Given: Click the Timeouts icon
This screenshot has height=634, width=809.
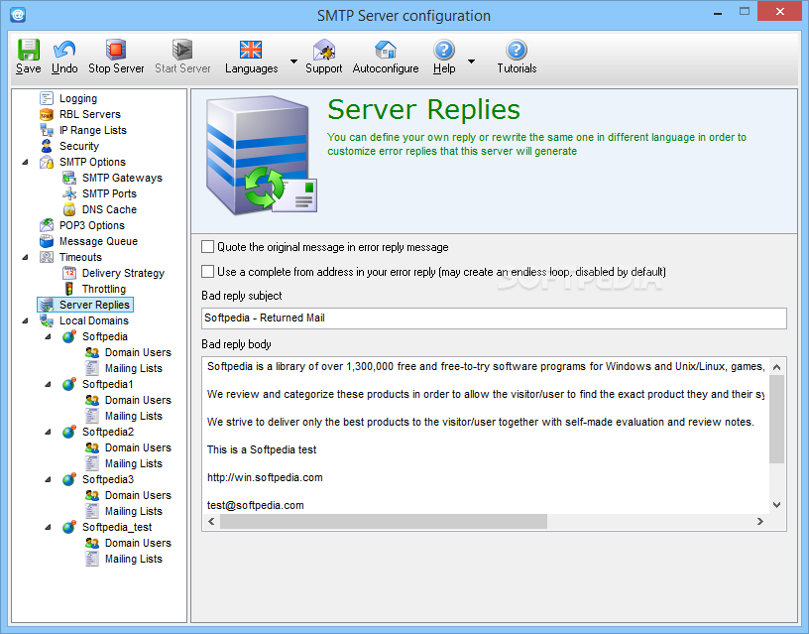Looking at the screenshot, I should pyautogui.click(x=47, y=257).
